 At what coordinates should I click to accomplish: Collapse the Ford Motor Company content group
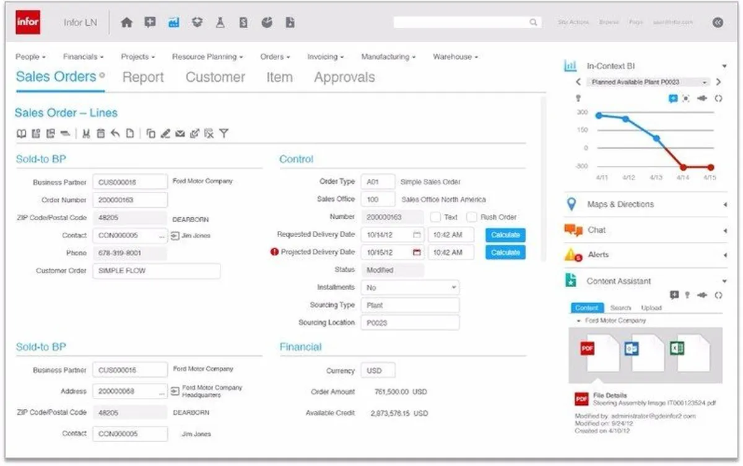pyautogui.click(x=579, y=321)
